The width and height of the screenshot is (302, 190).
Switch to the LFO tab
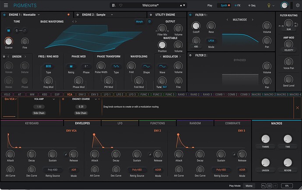120,123
